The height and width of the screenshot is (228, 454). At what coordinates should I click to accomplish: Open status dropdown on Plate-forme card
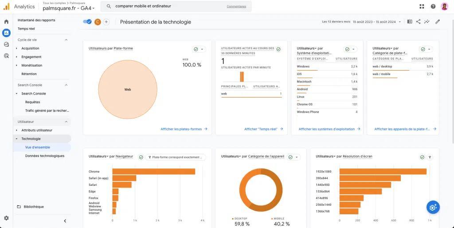pos(199,49)
